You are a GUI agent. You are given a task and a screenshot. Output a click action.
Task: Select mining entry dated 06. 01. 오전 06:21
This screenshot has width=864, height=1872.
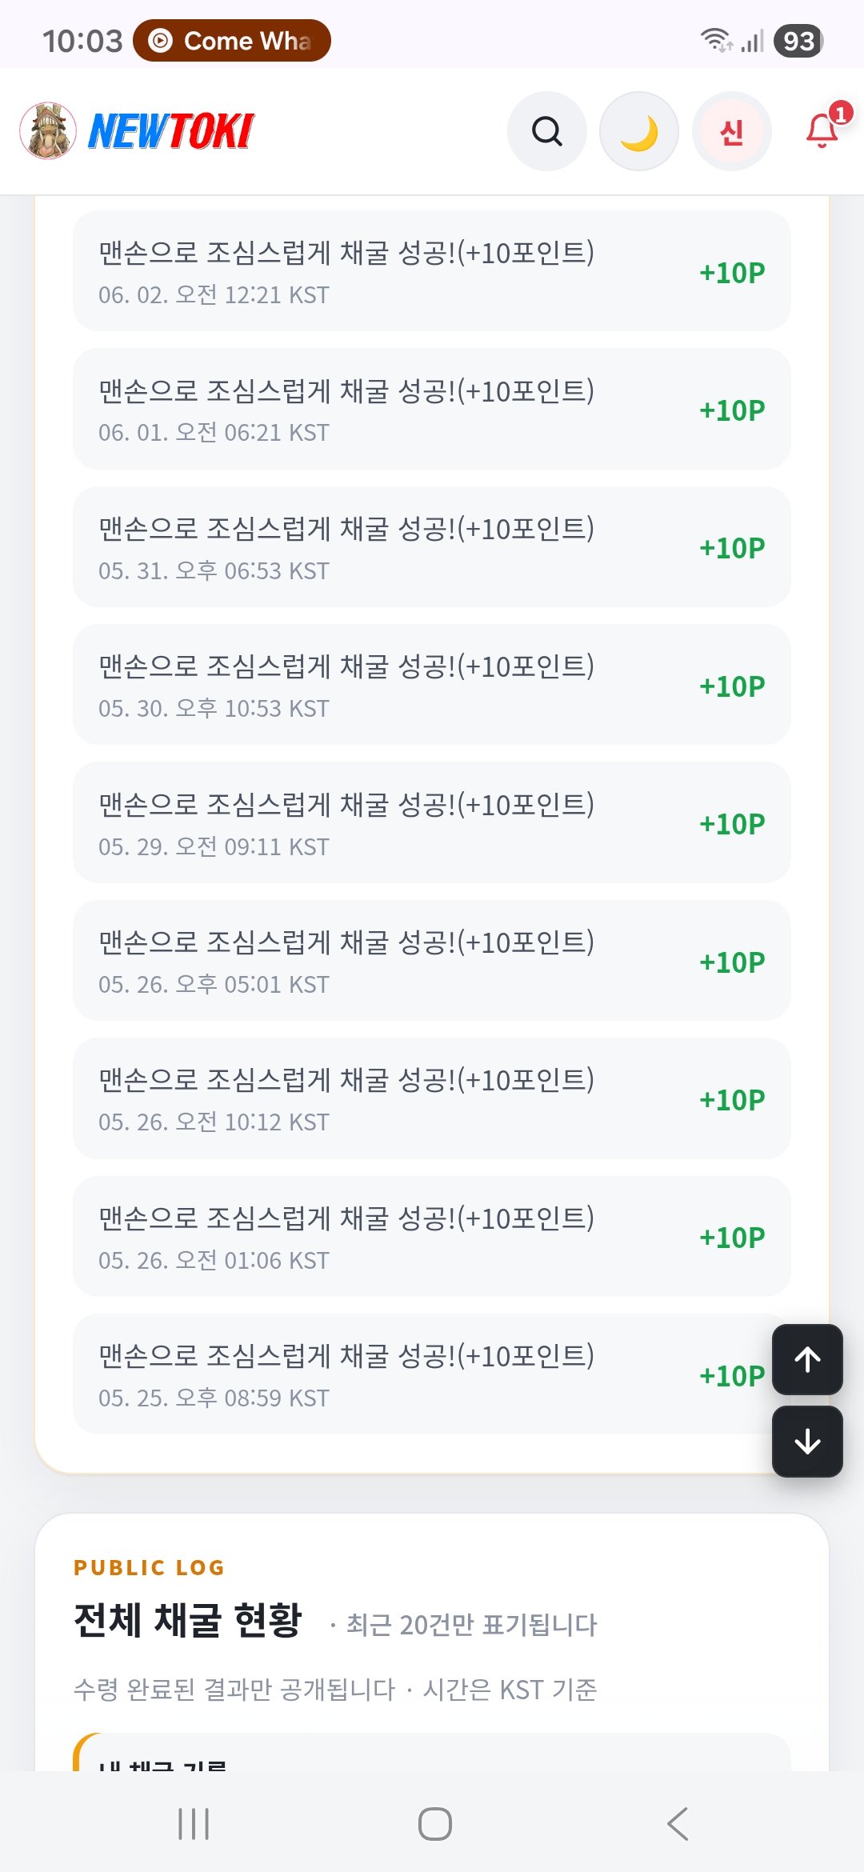click(x=432, y=409)
